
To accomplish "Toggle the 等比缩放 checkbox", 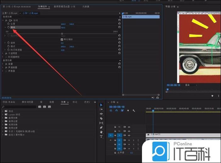I will (x=62, y=39).
